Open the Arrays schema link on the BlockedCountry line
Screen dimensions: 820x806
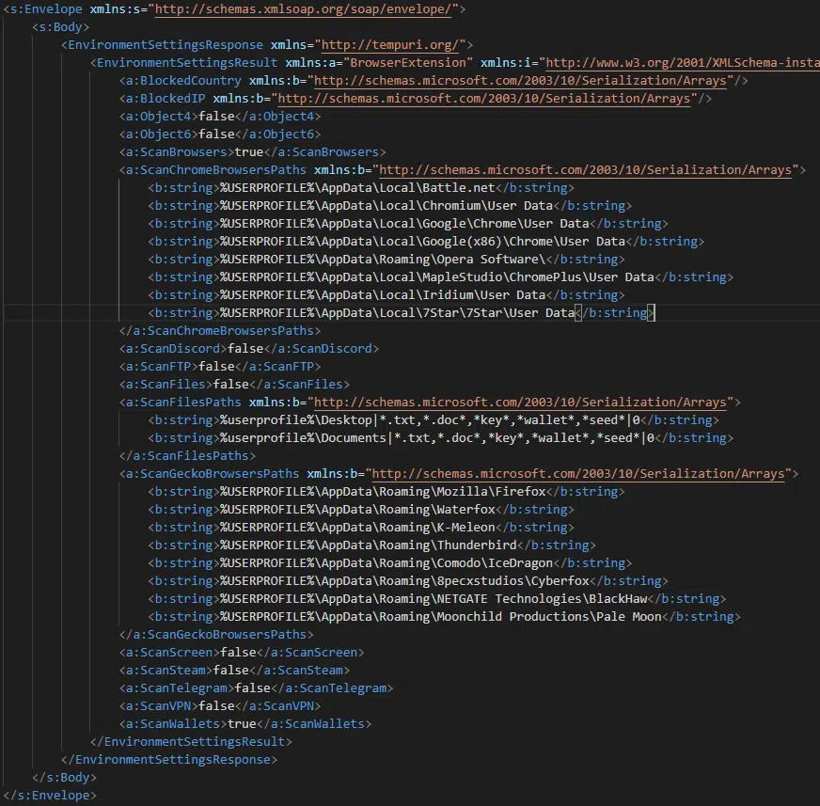pyautogui.click(x=520, y=81)
